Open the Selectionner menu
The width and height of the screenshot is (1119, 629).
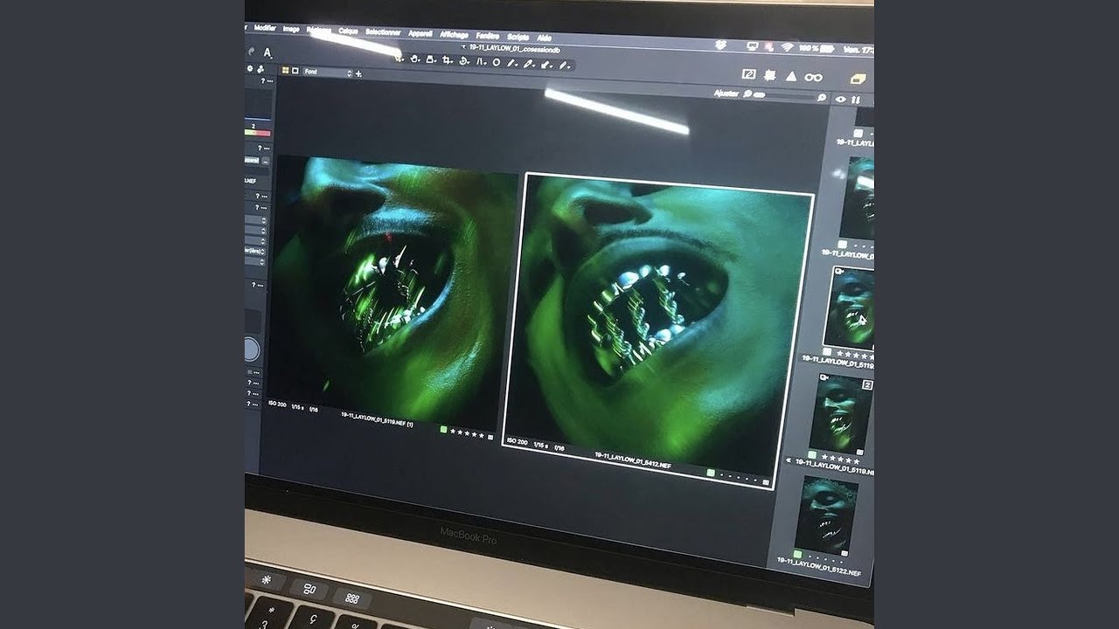(383, 32)
